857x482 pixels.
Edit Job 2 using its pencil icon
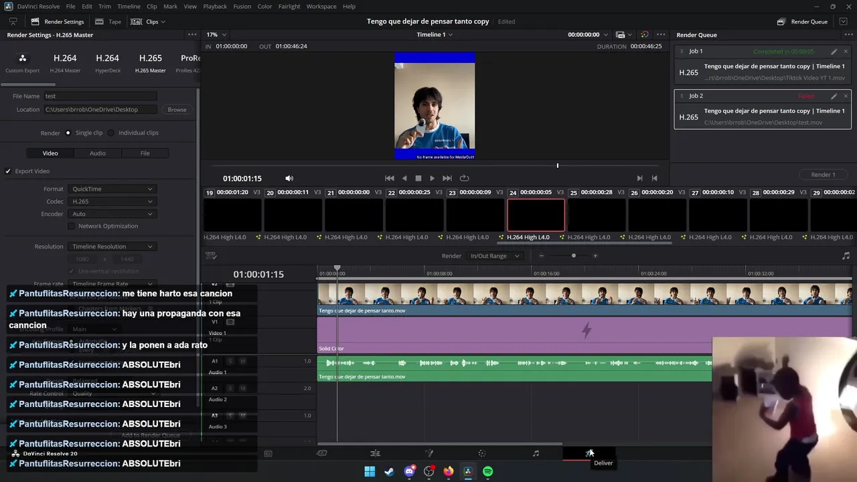[834, 96]
